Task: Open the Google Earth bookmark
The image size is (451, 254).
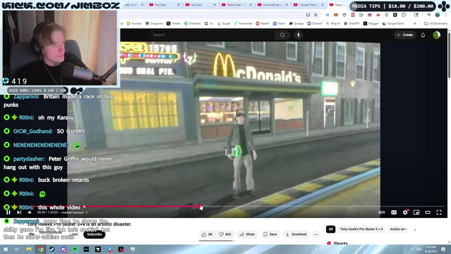Action: (x=393, y=24)
